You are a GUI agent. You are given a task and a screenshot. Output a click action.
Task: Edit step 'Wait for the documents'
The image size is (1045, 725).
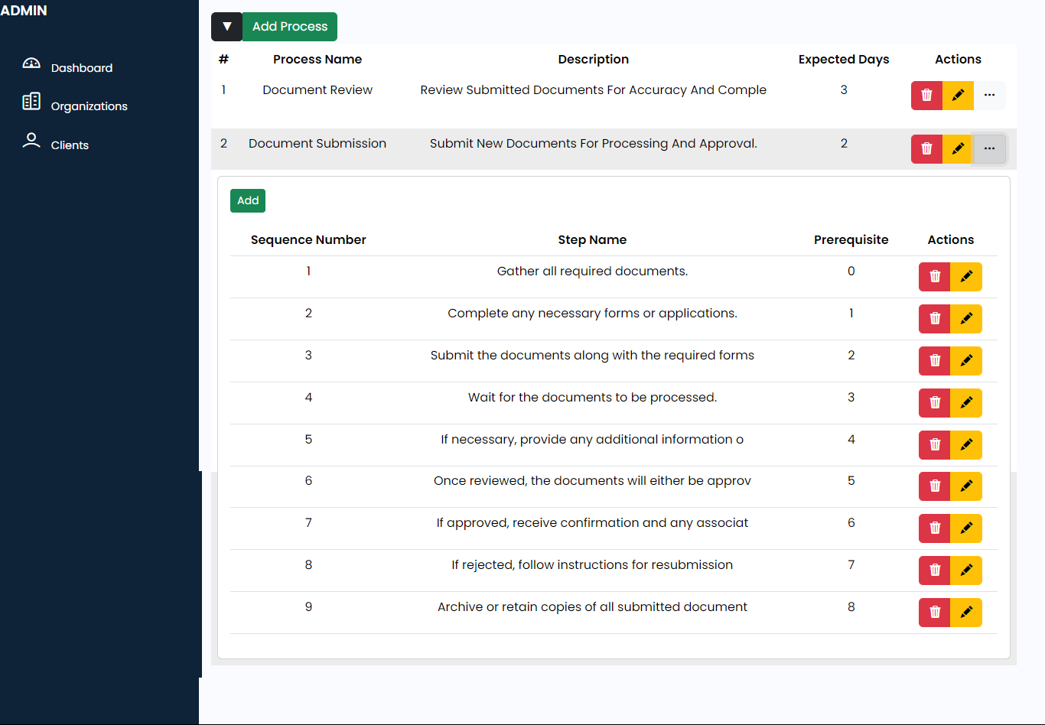966,403
